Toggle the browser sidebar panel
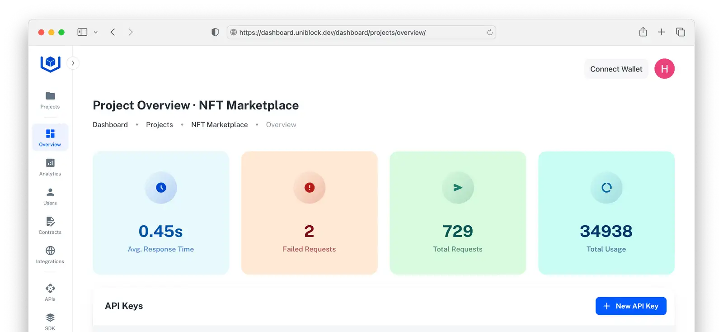The height and width of the screenshot is (332, 723). click(82, 32)
